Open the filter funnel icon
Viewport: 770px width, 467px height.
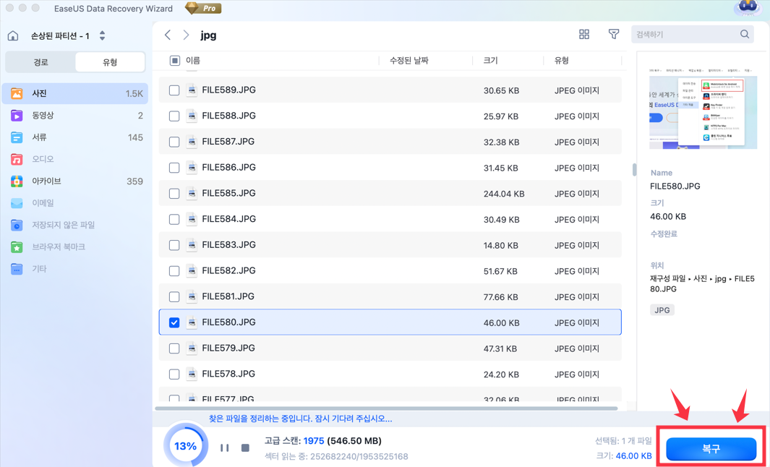[613, 35]
